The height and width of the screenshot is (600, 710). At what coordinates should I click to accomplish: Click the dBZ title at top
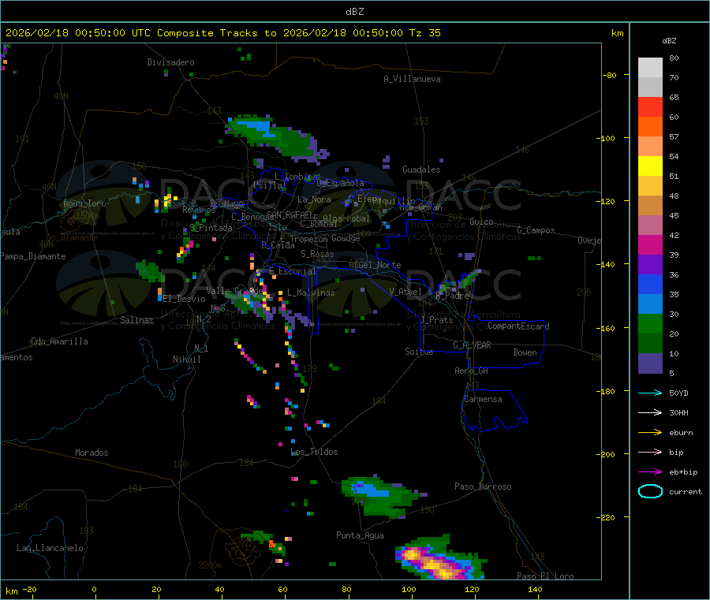click(354, 12)
